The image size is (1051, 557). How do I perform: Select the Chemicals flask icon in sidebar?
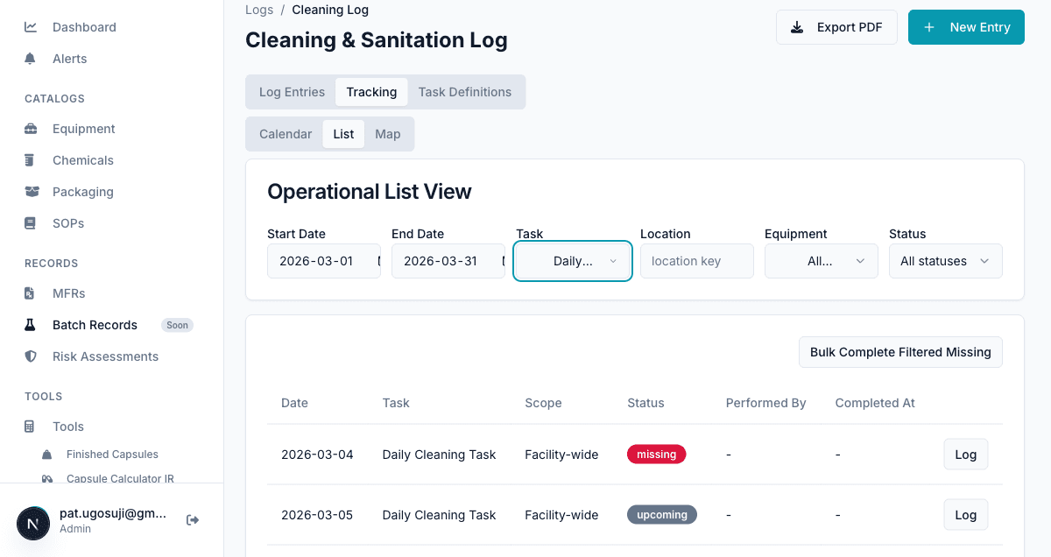31,159
